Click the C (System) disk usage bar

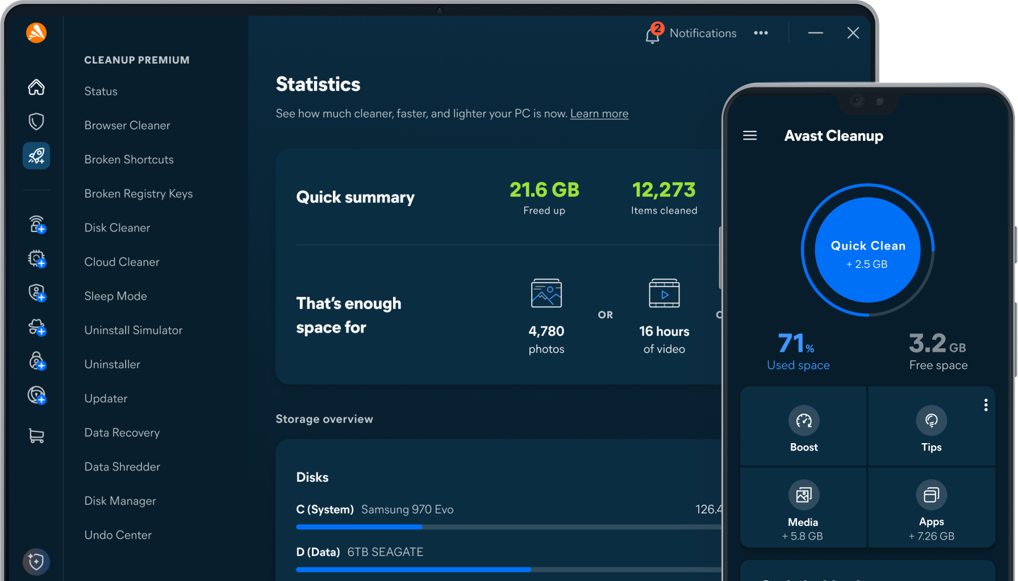(509, 527)
